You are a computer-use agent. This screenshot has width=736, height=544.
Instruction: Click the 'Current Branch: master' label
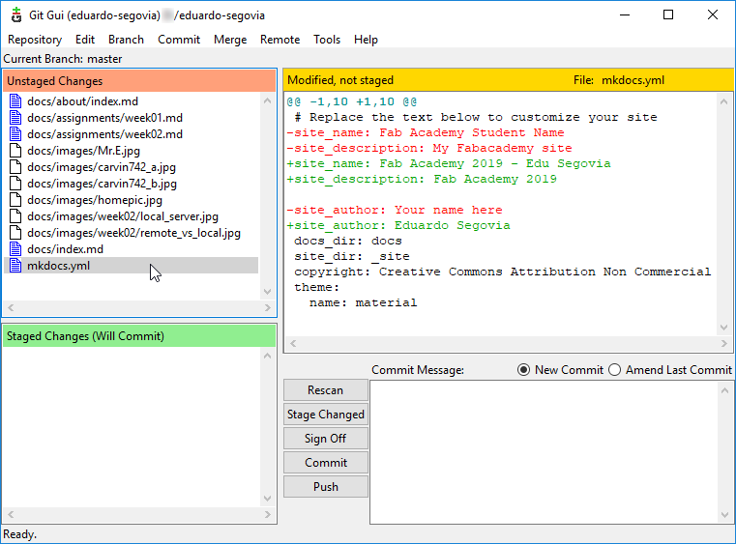[x=63, y=59]
